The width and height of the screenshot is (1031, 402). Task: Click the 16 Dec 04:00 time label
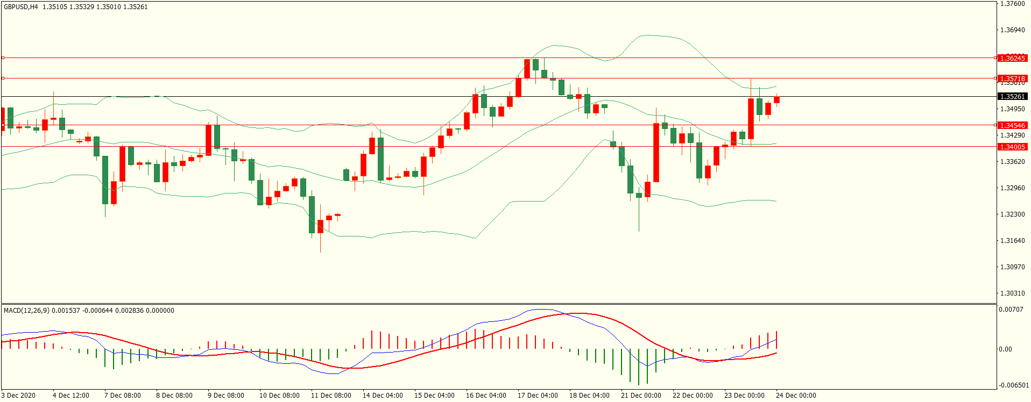point(486,396)
